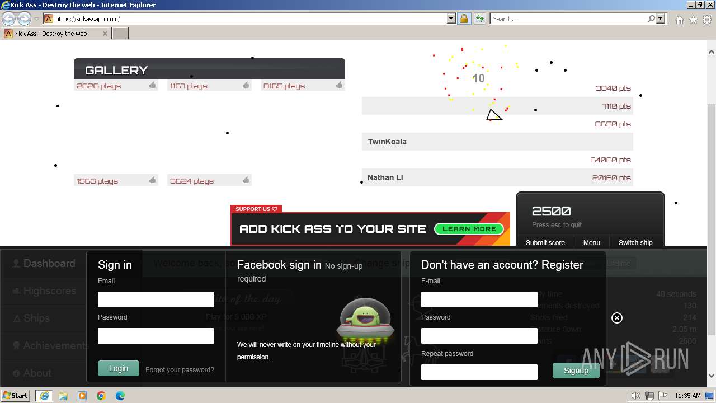Click the green Login button

(119, 368)
